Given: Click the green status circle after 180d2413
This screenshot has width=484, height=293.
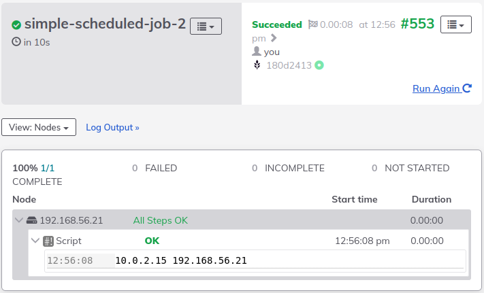Looking at the screenshot, I should click(319, 65).
